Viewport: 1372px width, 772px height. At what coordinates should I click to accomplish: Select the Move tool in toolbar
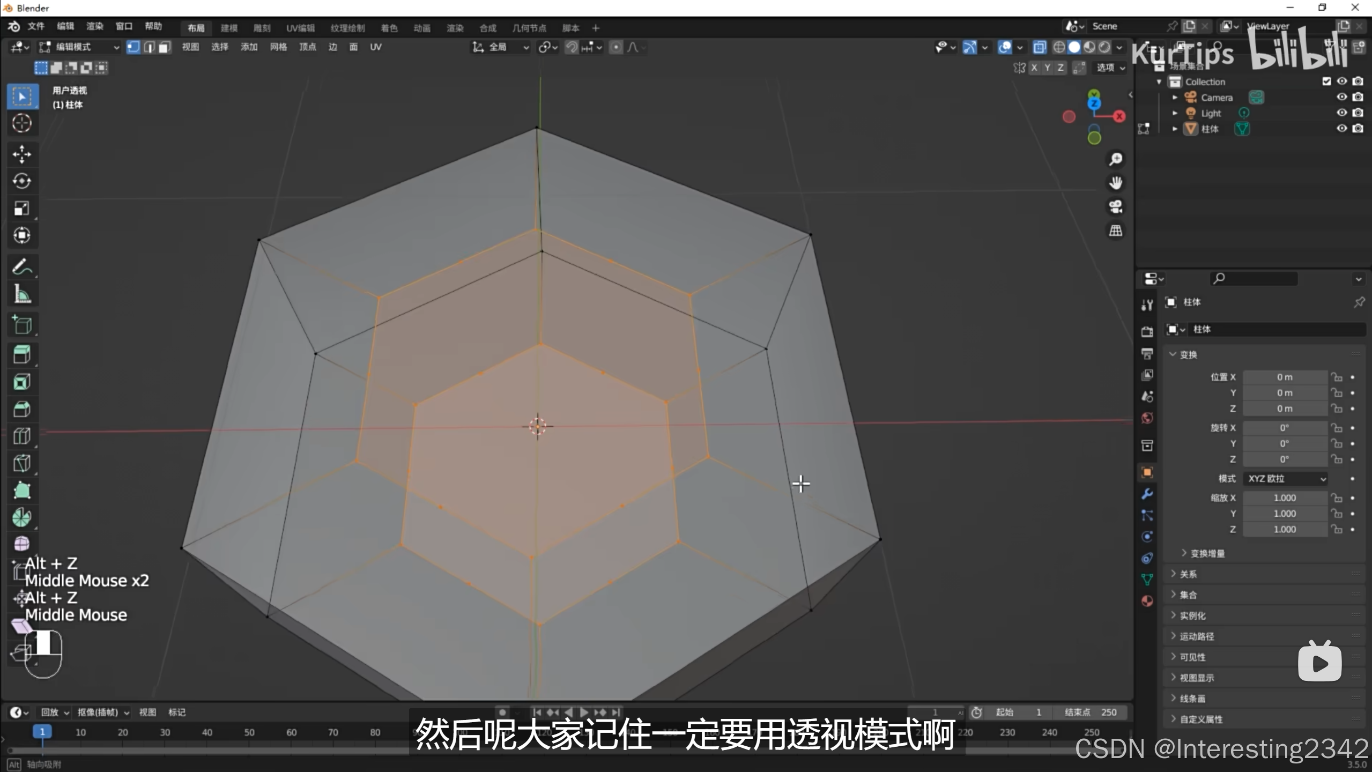coord(21,154)
